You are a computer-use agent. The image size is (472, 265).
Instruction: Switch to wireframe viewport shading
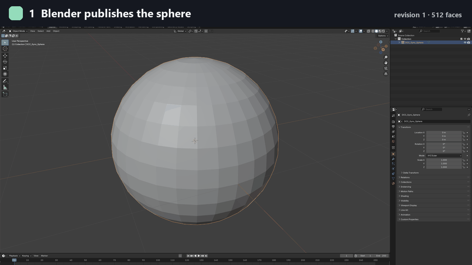point(373,31)
